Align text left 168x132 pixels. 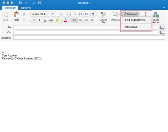(x=74, y=20)
